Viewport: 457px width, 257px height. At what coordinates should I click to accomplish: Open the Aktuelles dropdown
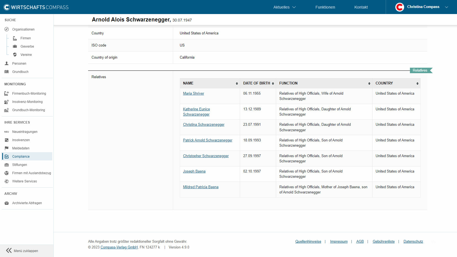pos(284,7)
